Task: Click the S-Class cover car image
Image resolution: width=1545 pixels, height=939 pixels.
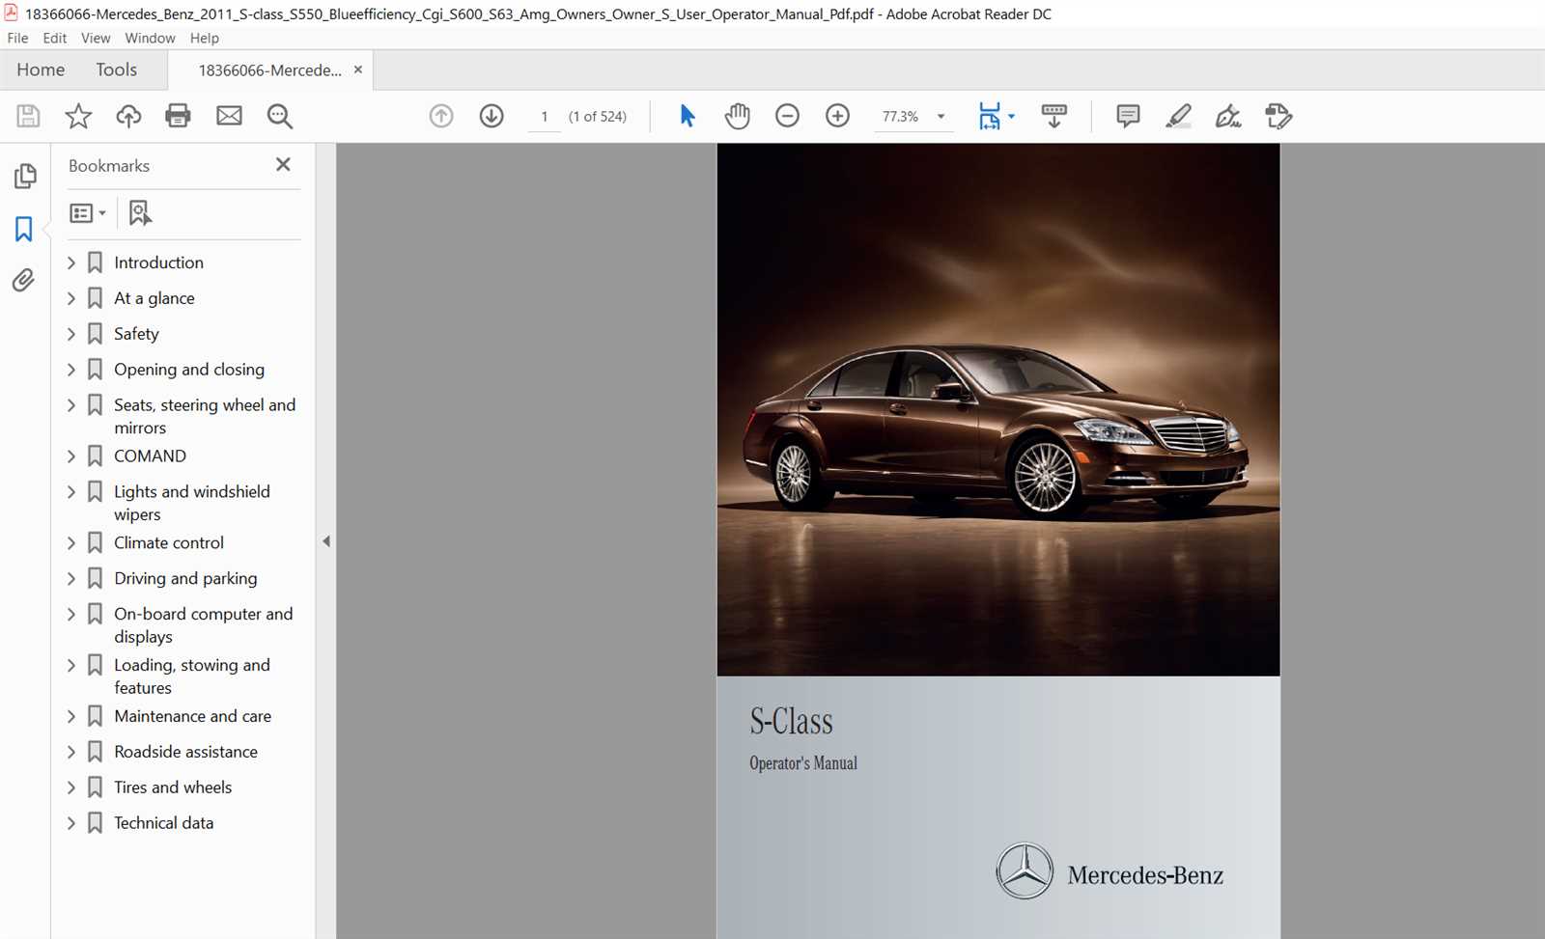Action: (x=998, y=410)
